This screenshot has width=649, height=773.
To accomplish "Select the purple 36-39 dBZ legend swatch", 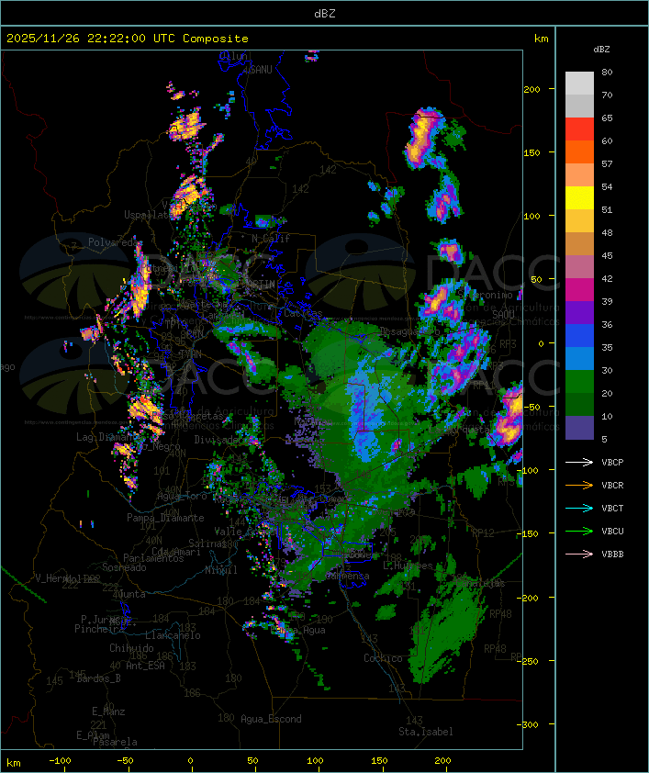I will tap(579, 312).
